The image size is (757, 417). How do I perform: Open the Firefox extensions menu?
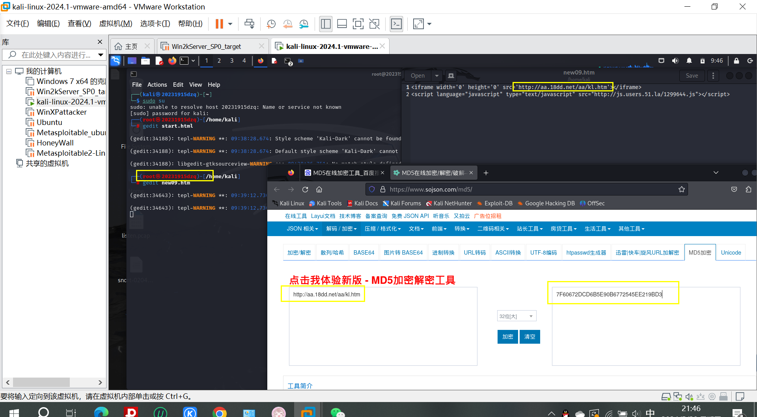tap(748, 190)
